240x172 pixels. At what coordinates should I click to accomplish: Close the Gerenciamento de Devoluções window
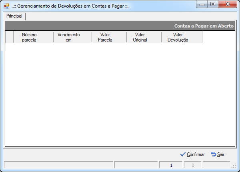[228, 4]
